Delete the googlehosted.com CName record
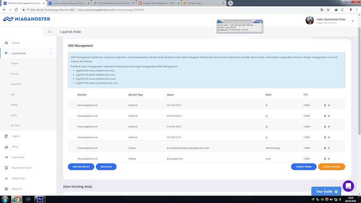 pyautogui.click(x=325, y=148)
